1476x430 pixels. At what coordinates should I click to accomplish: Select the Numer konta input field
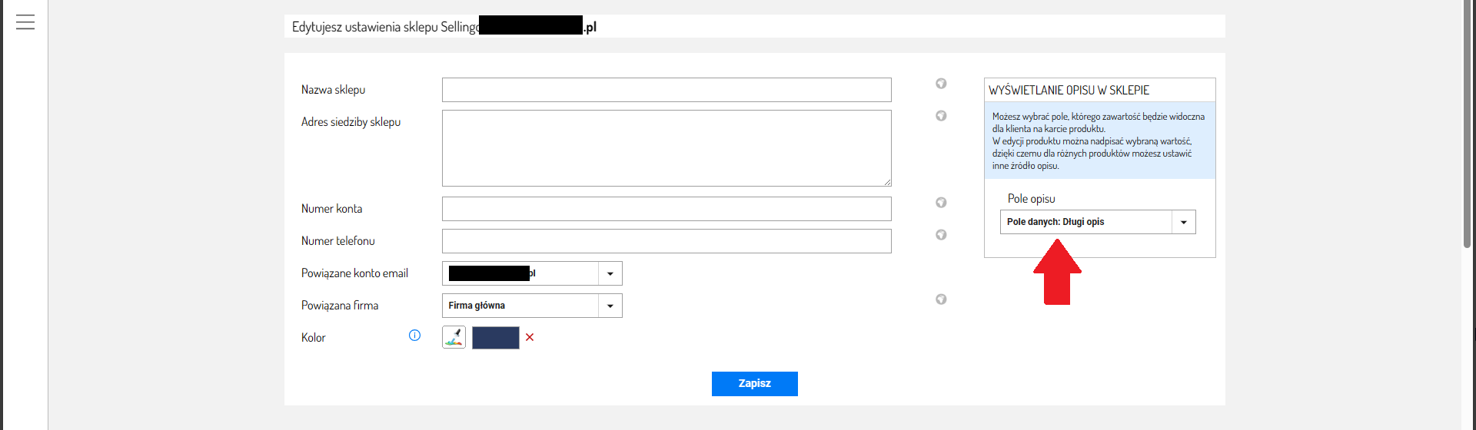pyautogui.click(x=667, y=209)
